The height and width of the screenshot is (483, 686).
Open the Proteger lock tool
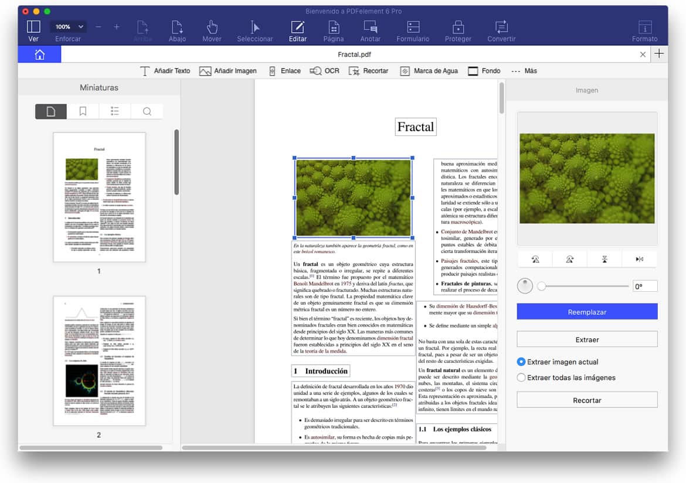coord(458,30)
